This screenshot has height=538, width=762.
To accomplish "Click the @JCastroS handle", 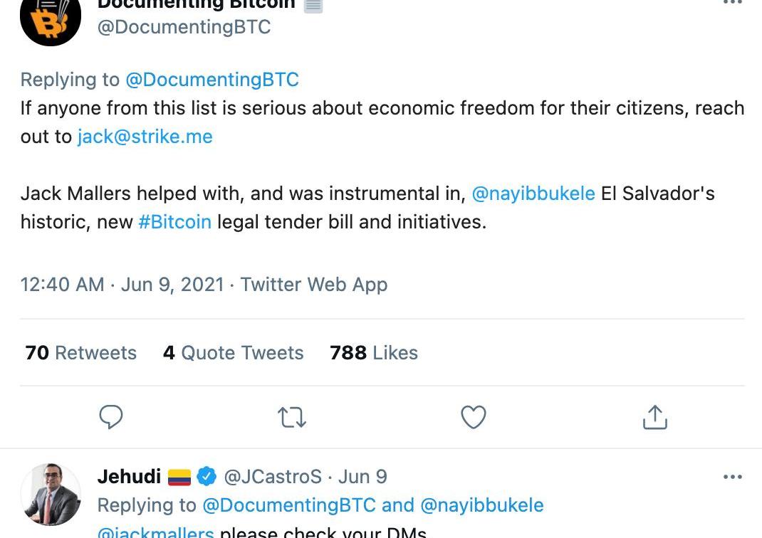I will click(x=273, y=477).
